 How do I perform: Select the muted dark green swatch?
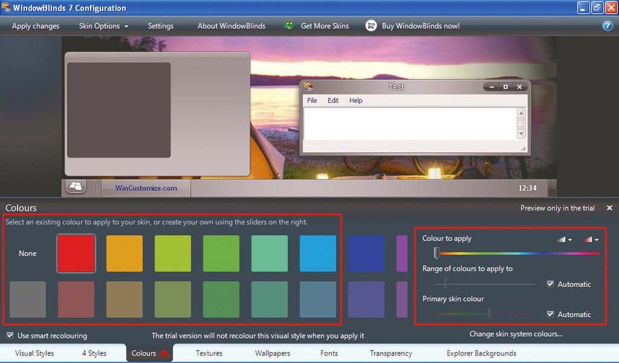tap(221, 299)
